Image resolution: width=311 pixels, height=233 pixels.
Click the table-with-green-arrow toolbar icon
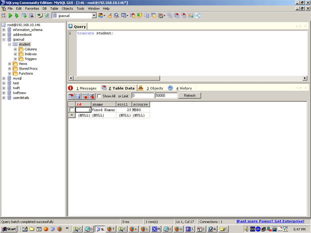24,16
